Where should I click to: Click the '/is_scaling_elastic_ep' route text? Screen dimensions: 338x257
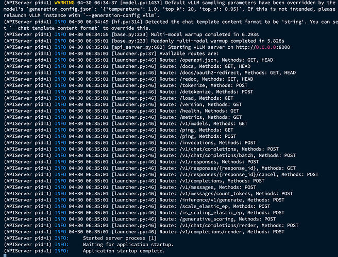pos(211,213)
